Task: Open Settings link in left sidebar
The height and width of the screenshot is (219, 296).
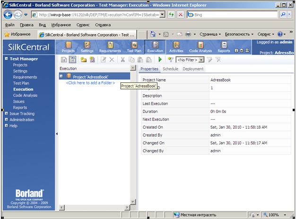Action: 20,71
